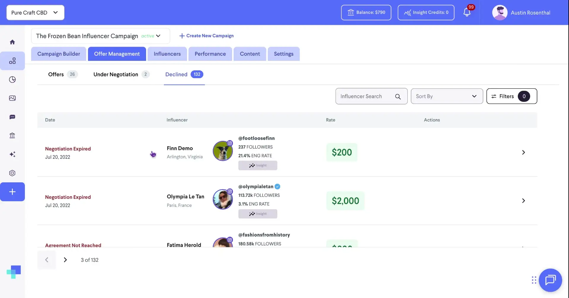Open messages with the chat bubble icon
Screen dimensions: 569x298
pos(12,117)
